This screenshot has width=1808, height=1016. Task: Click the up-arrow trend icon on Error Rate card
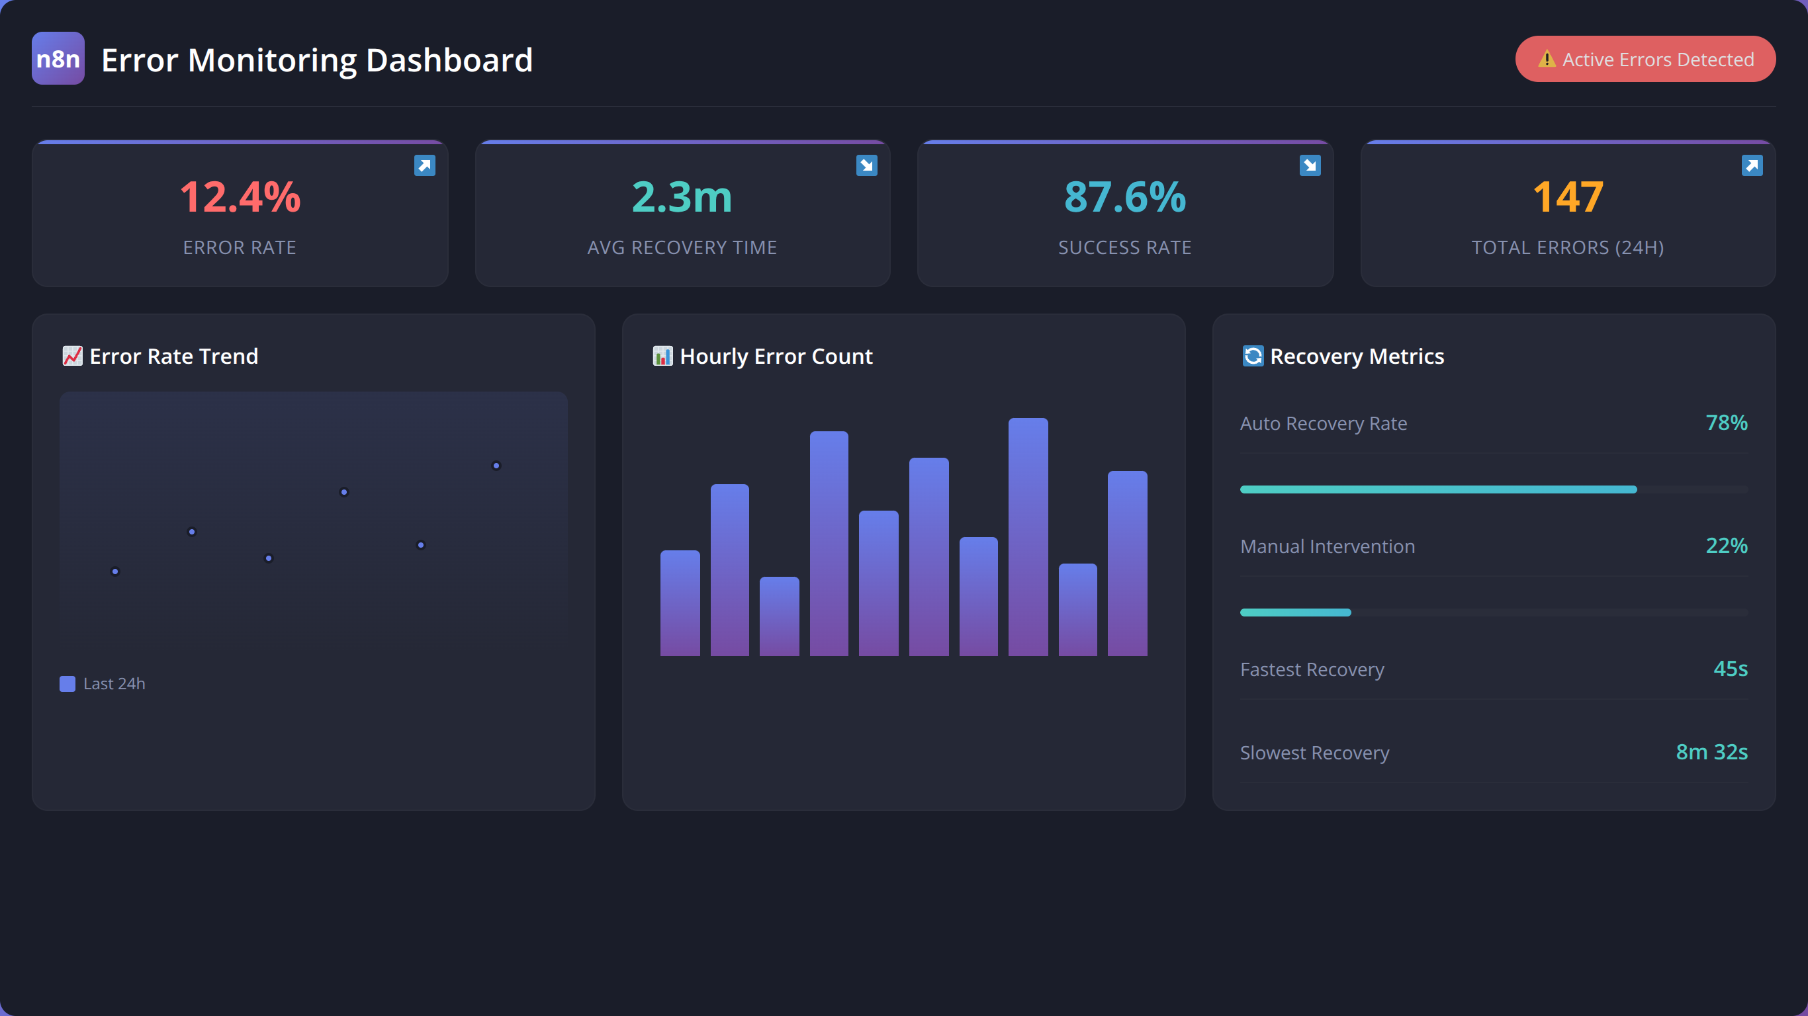(x=425, y=165)
